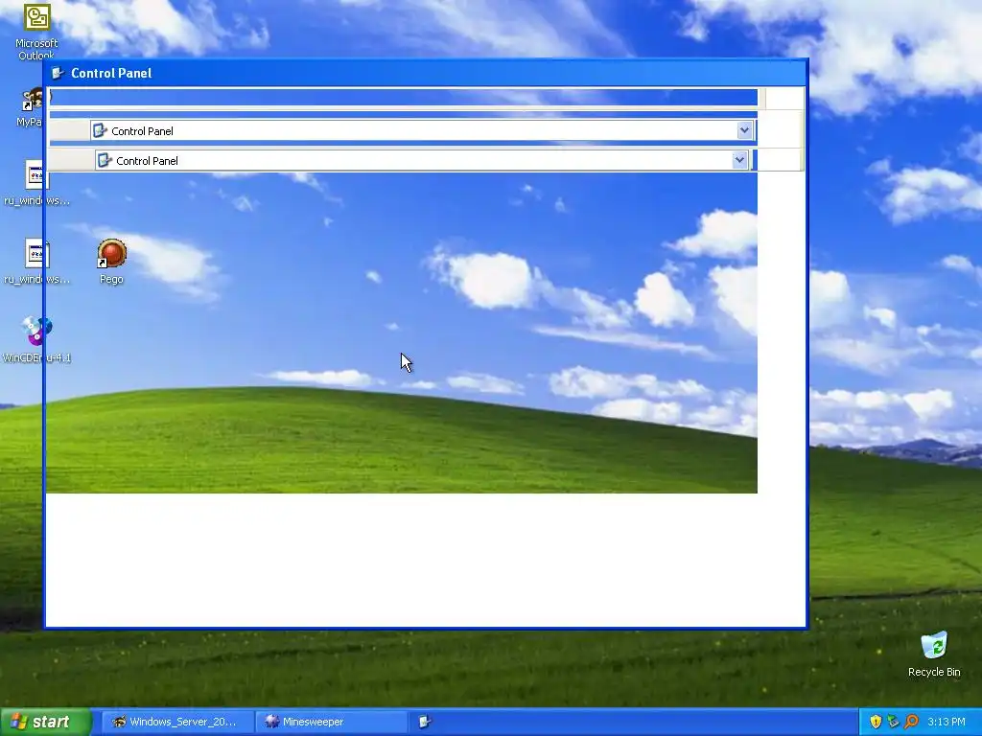Click the Control Panel taskbar button
Image resolution: width=982 pixels, height=736 pixels.
click(425, 722)
